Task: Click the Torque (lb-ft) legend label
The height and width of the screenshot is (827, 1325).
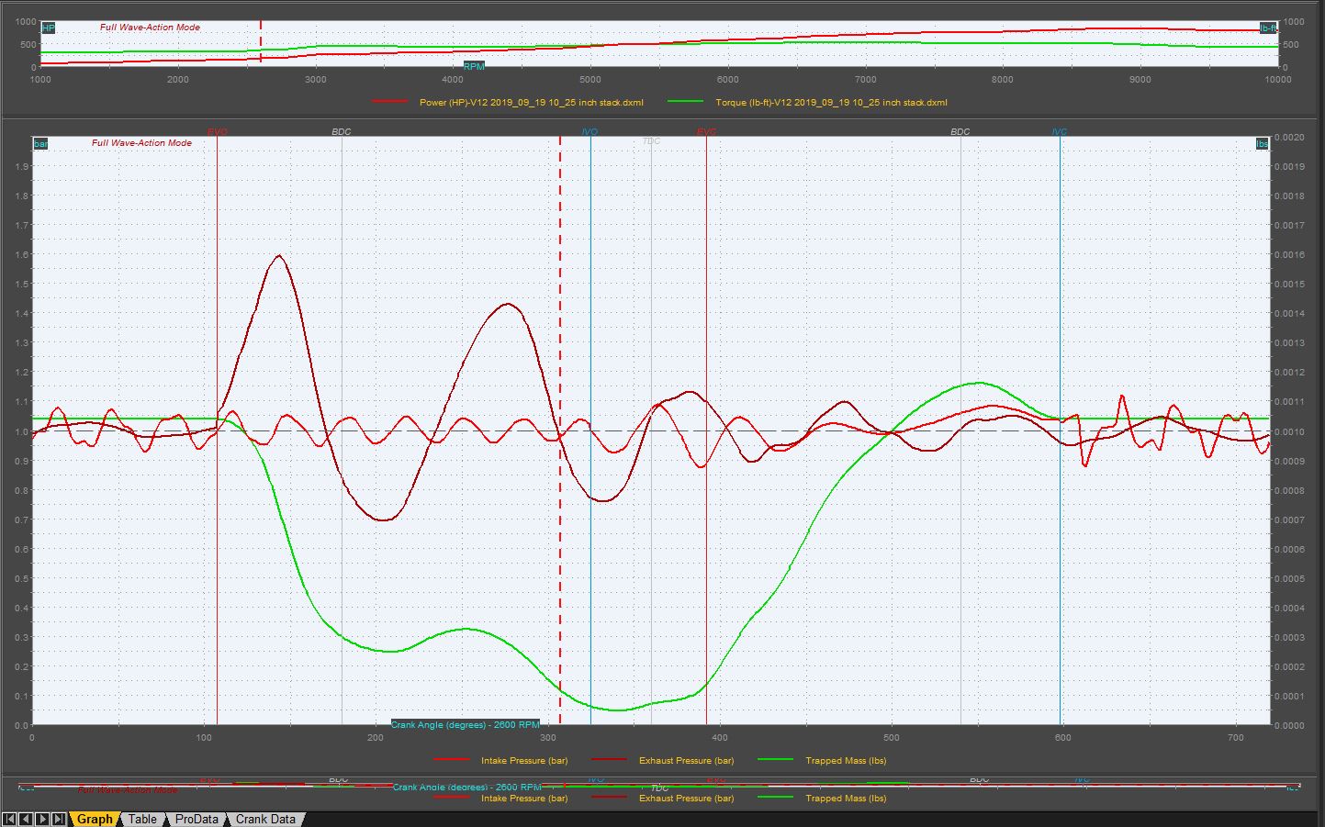Action: coord(831,103)
